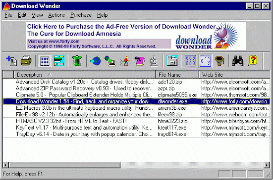Click the binoculars find icon
The width and height of the screenshot is (273, 180).
(x=238, y=61)
